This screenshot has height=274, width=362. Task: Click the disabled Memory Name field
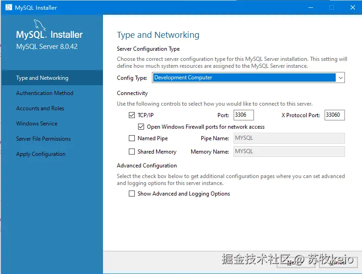(289, 151)
